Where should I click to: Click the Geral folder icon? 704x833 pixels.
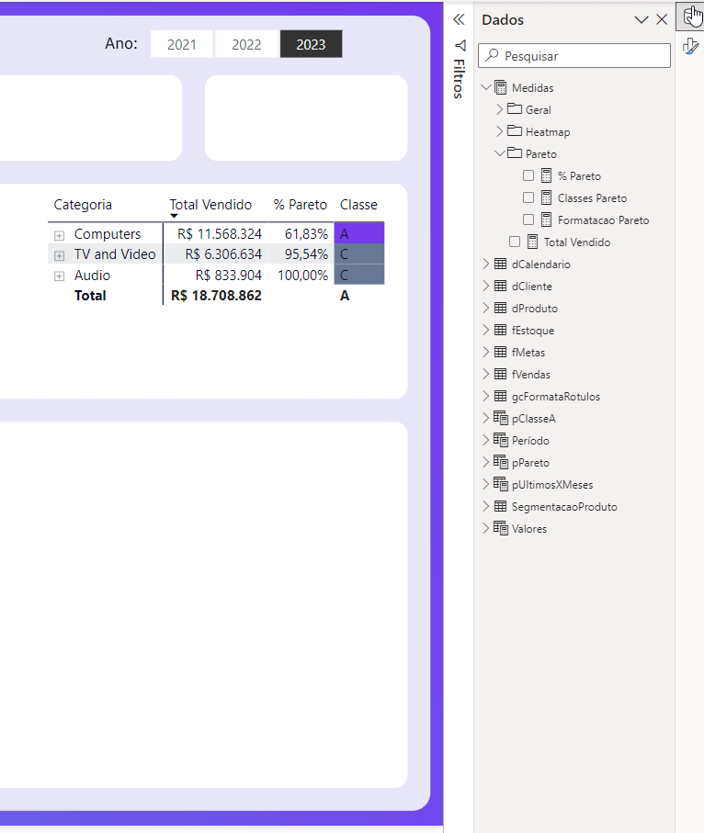tap(514, 109)
